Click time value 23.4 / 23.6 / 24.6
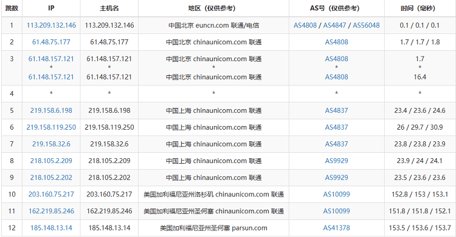Image resolution: width=456 pixels, height=237 pixels. 420,110
